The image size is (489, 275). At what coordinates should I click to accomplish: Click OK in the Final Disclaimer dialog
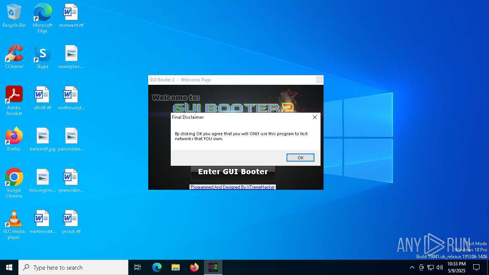(x=300, y=158)
